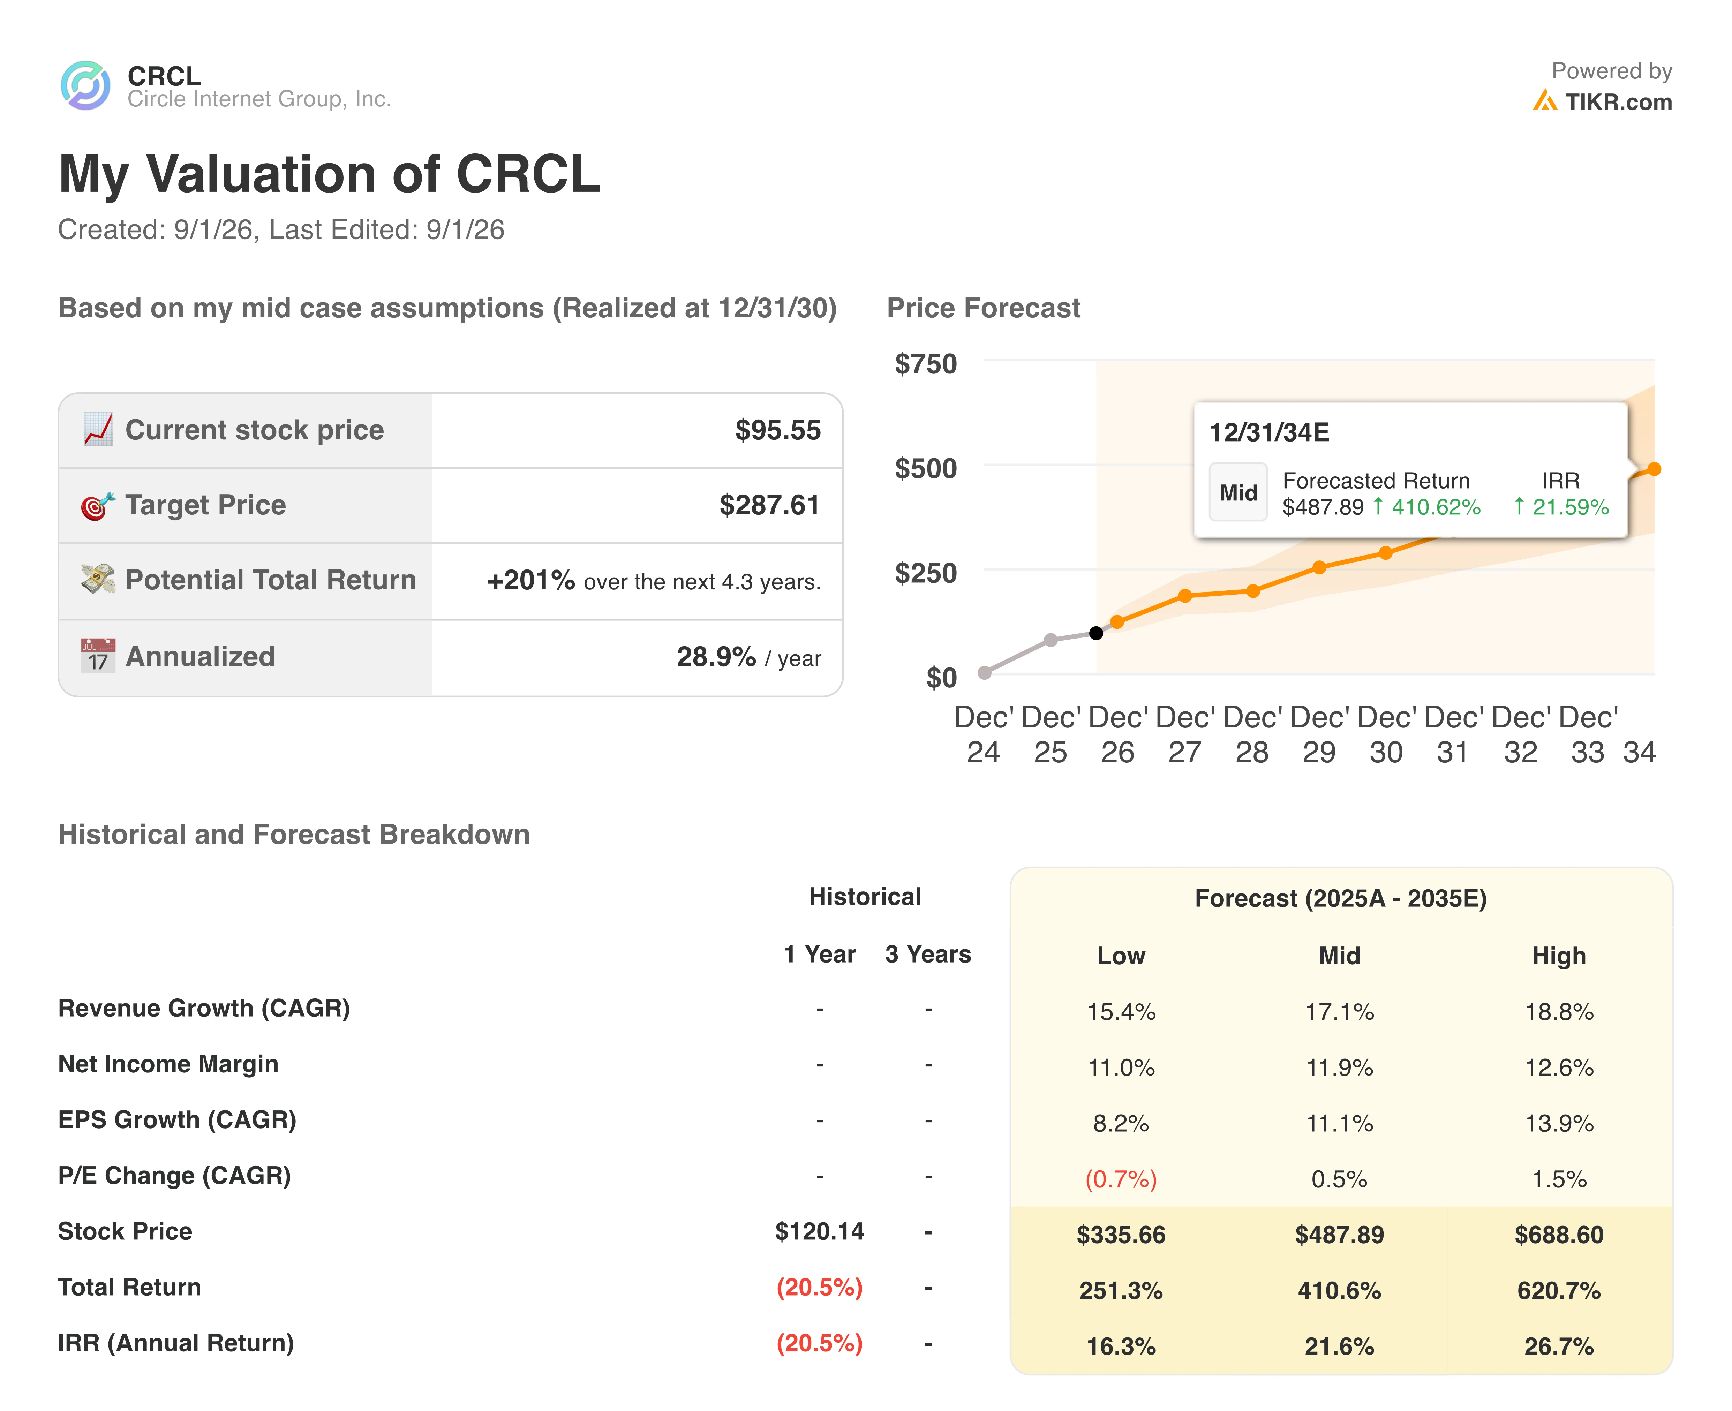Click the 12/31/34E tooltip date heading
This screenshot has width=1732, height=1411.
[1269, 432]
